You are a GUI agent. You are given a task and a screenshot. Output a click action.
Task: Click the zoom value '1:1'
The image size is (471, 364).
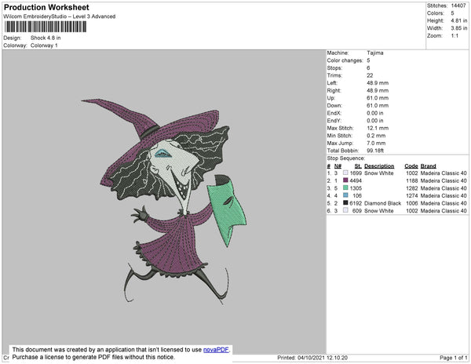tap(455, 36)
